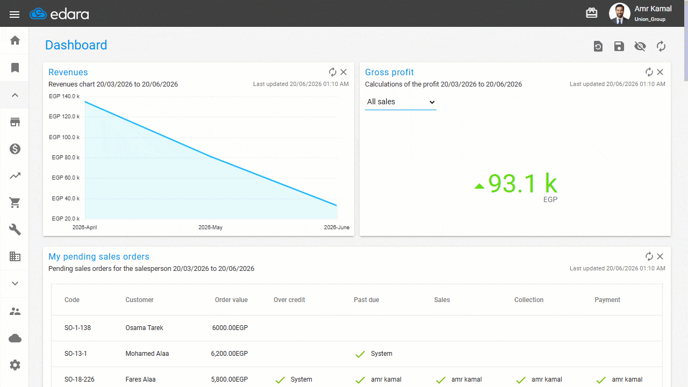688x387 pixels.
Task: Expand the sidebar section with down chevron
Action: click(x=15, y=284)
